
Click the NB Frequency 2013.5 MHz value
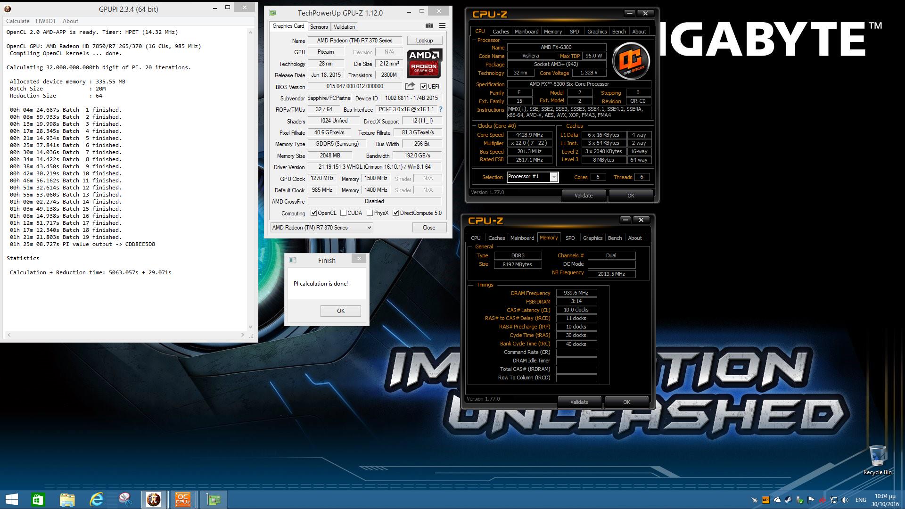click(x=611, y=274)
